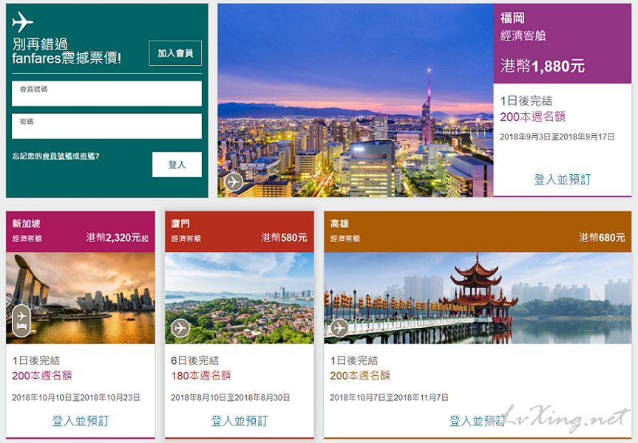Screen dimensions: 638x443
Task: Click the 登入 button
Action: point(177,165)
